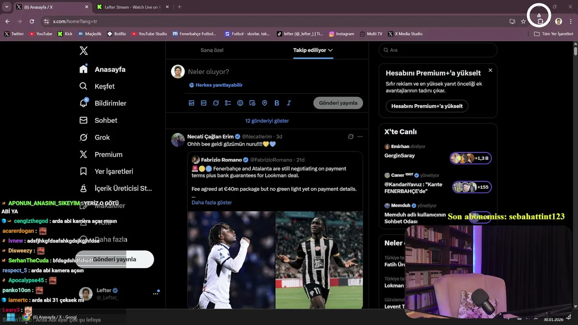The height and width of the screenshot is (325, 578).
Task: Click the Ara search field
Action: pyautogui.click(x=438, y=50)
